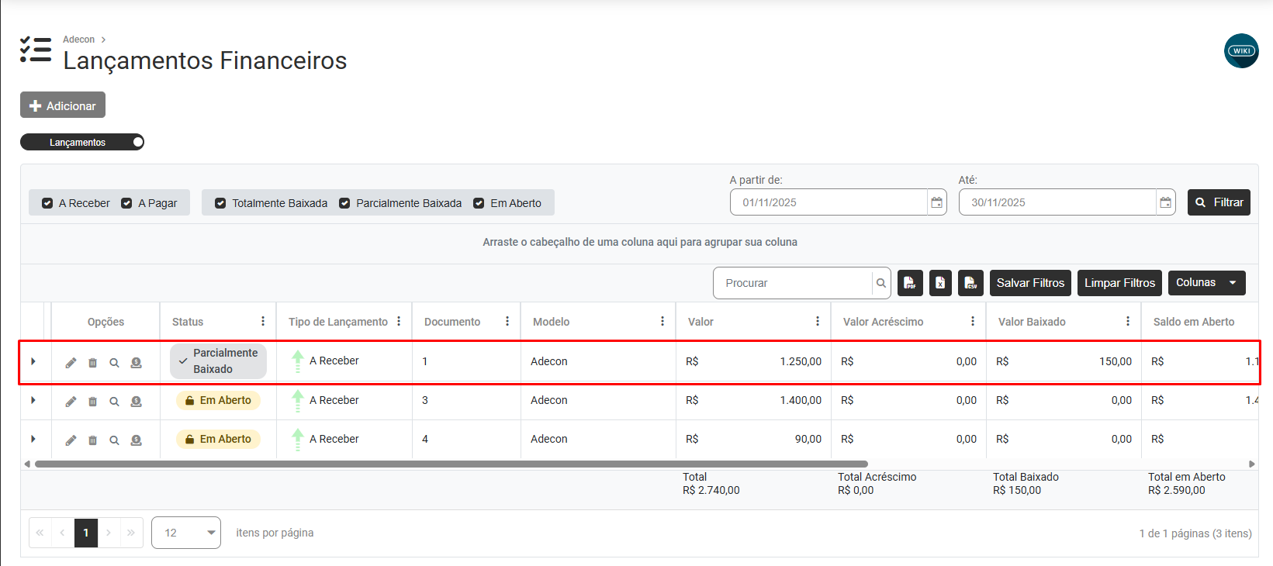Export the grid to CSV
Viewport: 1273px width, 566px height.
970,283
